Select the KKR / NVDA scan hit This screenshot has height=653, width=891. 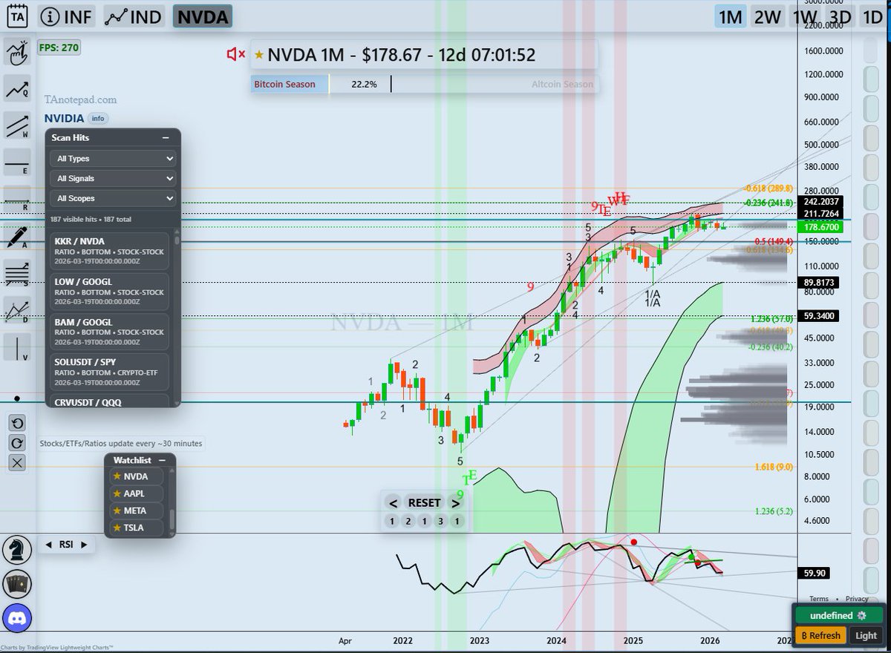(111, 251)
